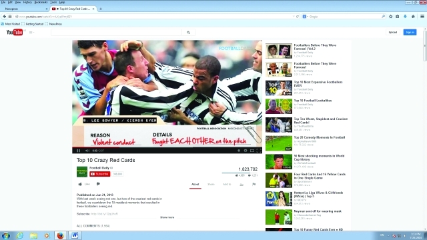The height and width of the screenshot is (240, 427).
Task: Expand description with Show more
Action: 167,217
